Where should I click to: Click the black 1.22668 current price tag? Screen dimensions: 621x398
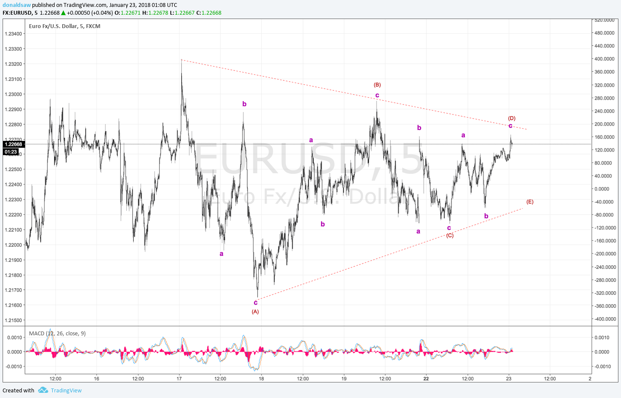click(x=13, y=144)
